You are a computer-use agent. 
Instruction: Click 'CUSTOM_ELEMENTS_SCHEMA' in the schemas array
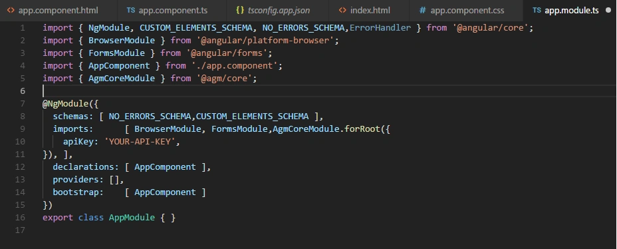click(252, 117)
